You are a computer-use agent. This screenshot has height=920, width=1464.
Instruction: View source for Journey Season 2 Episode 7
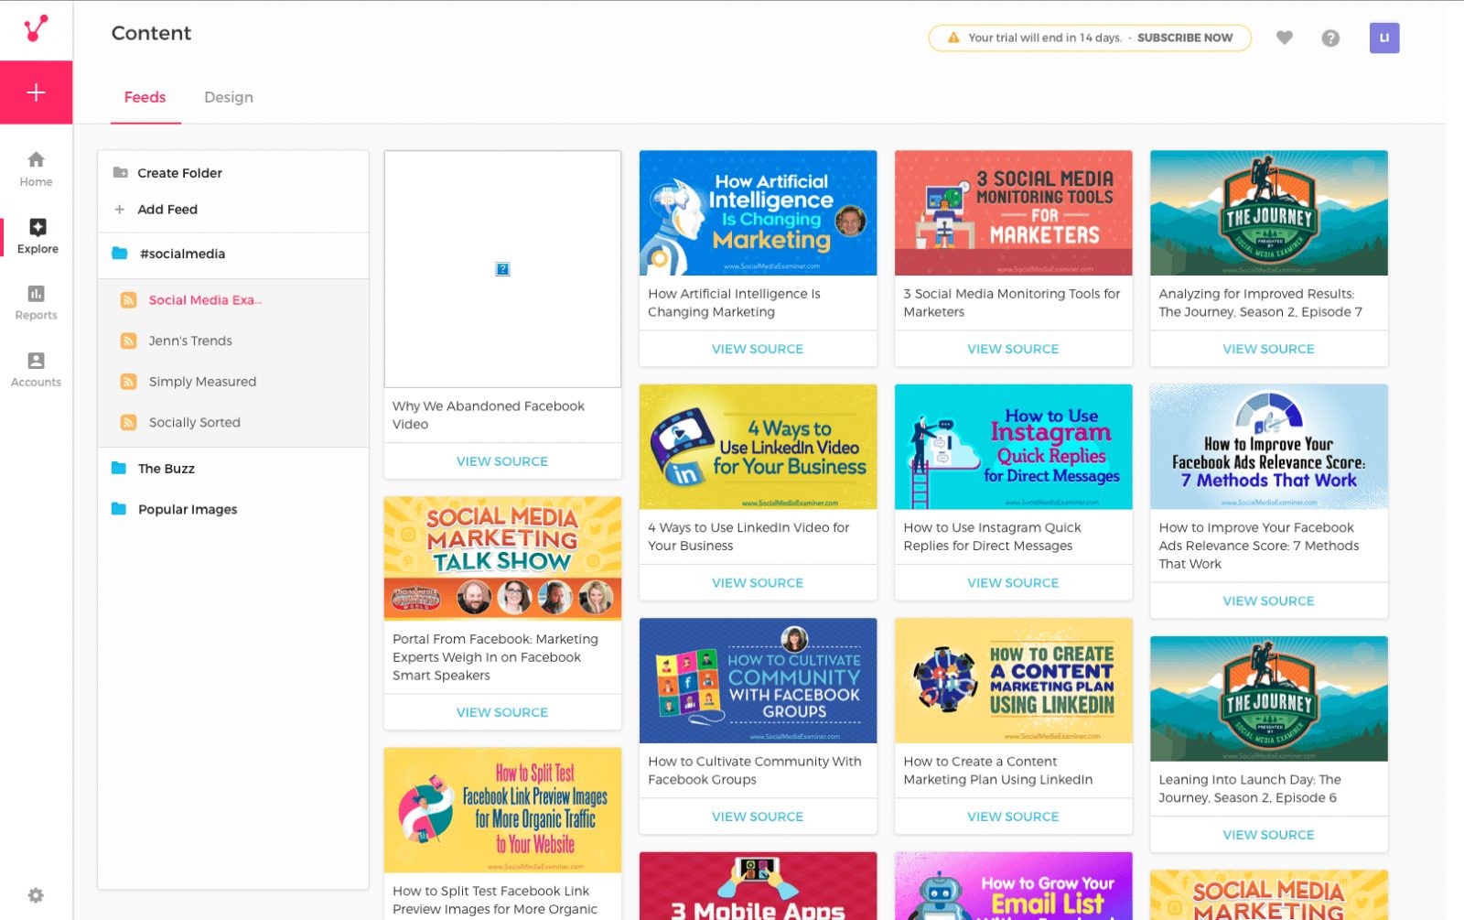point(1268,349)
